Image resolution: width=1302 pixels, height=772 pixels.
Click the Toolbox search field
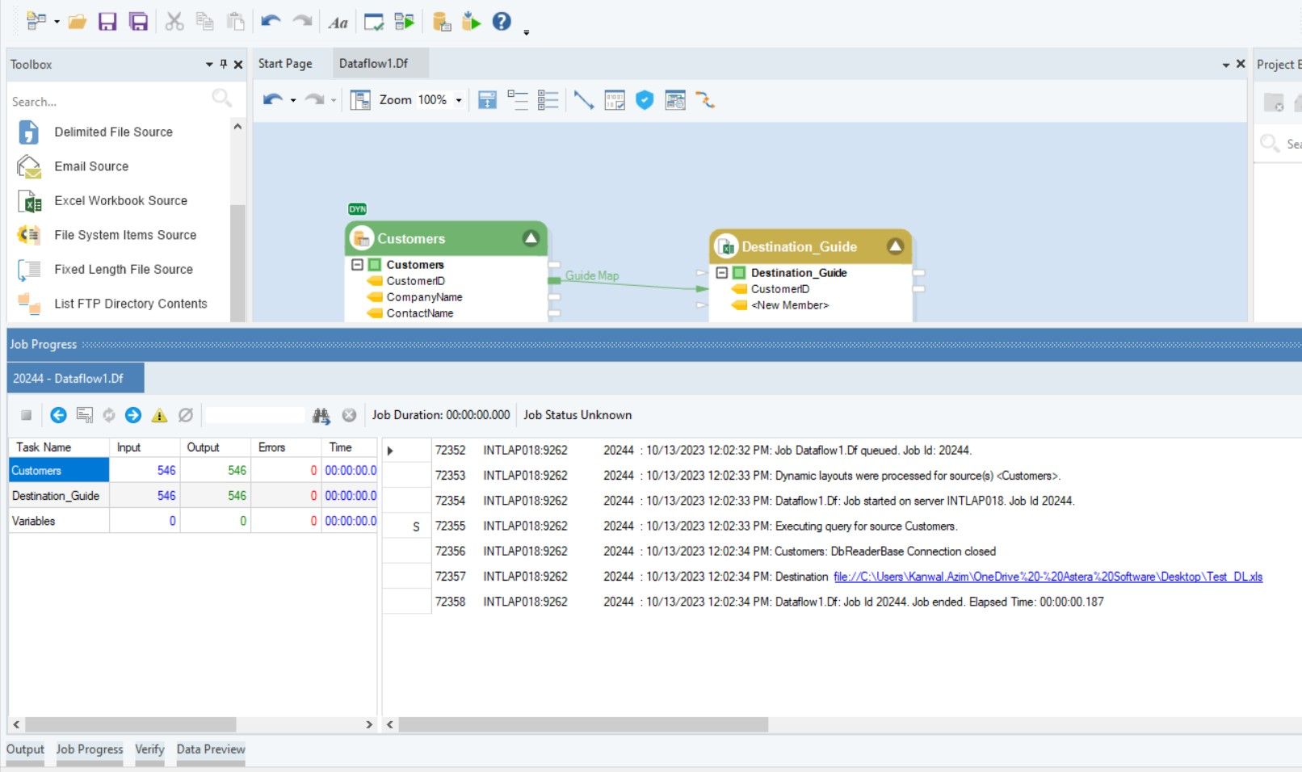(x=109, y=102)
